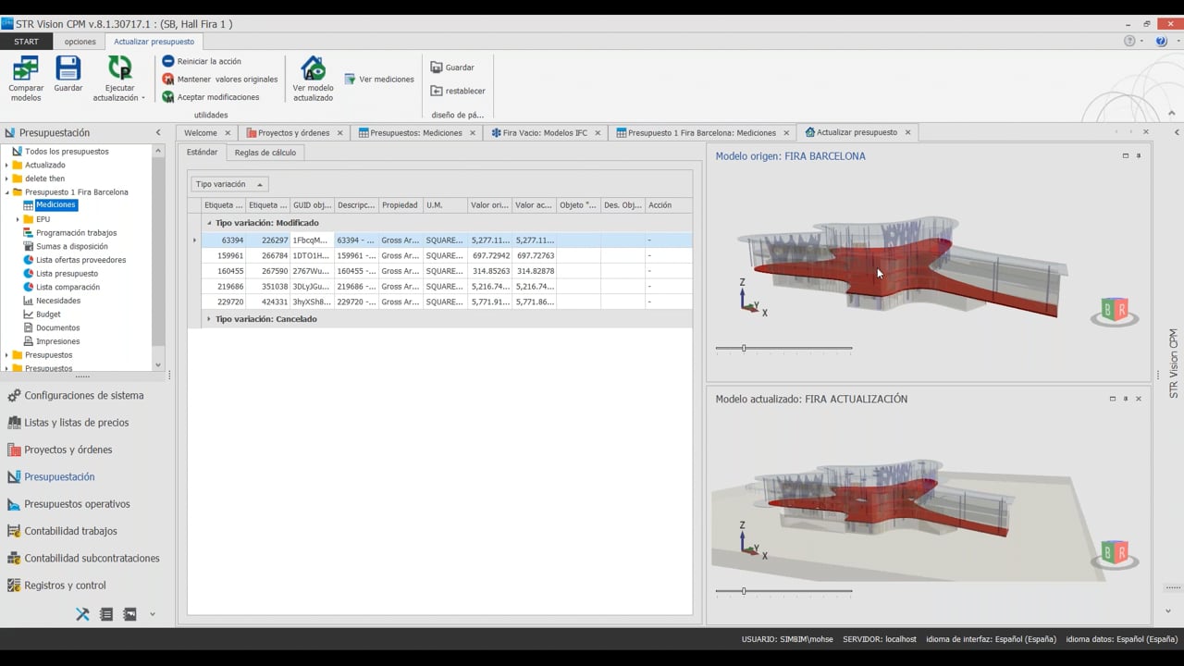
Task: Click Aceptar modificaciones
Action: coord(211,96)
